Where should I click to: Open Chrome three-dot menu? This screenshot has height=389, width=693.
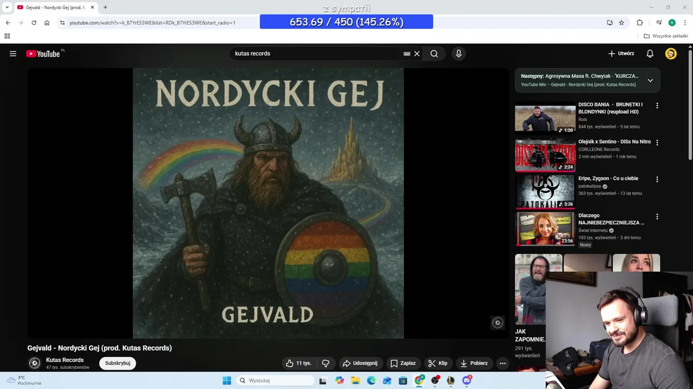coord(685,23)
